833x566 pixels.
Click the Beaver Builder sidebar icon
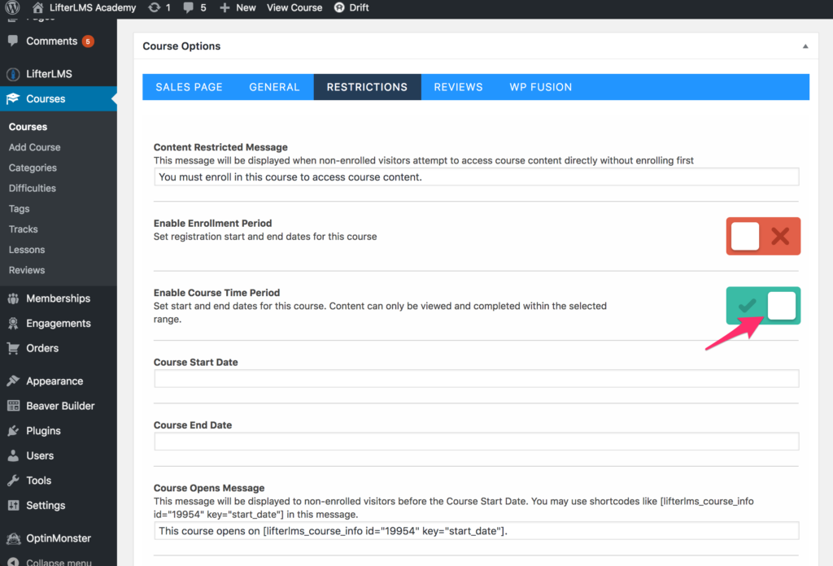coord(13,406)
